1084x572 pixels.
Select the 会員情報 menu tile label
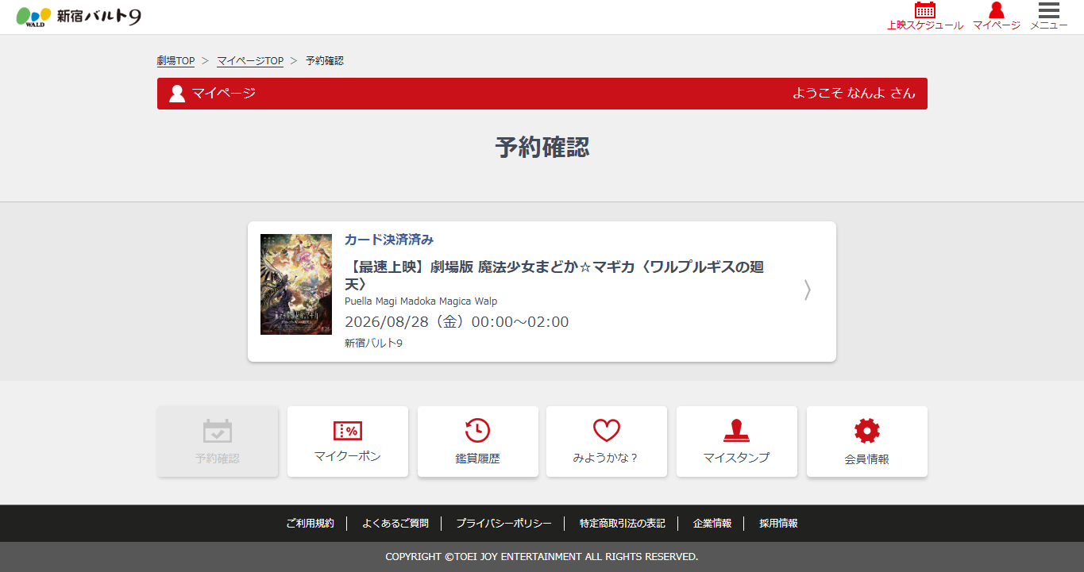pos(867,459)
